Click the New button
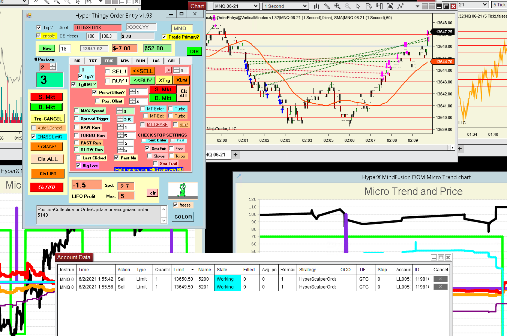 click(47, 48)
